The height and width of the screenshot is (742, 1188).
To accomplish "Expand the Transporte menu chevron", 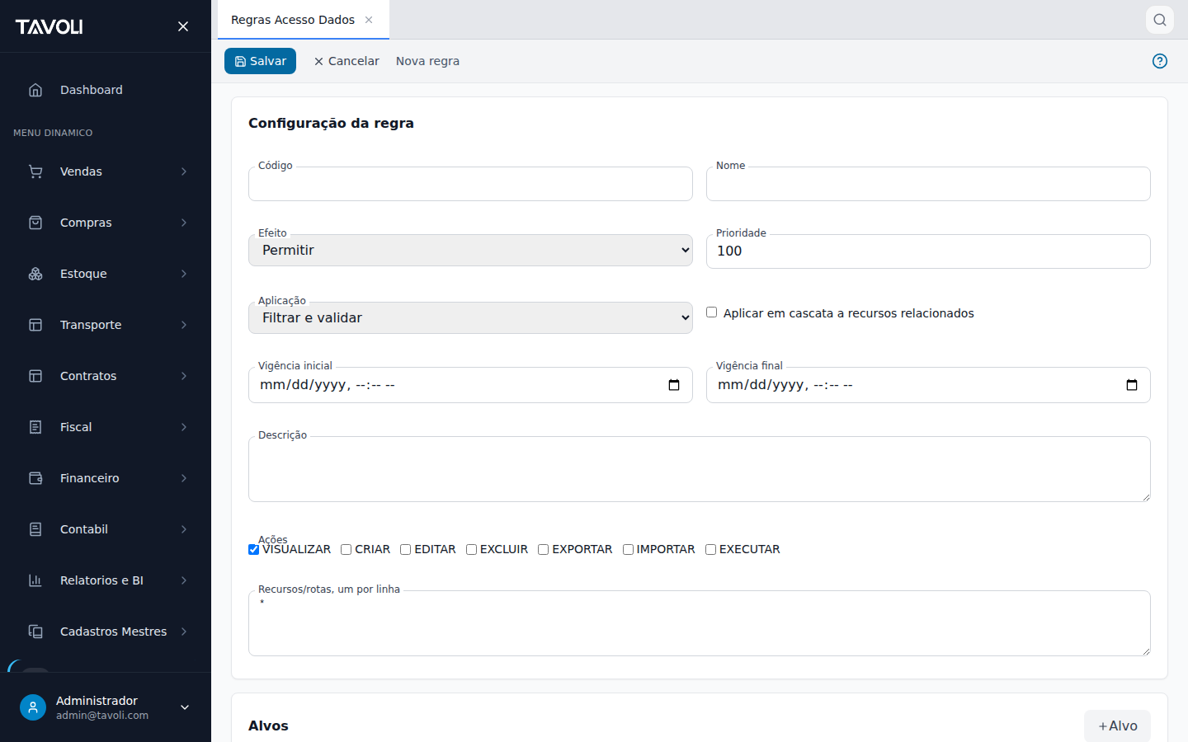I will 184,325.
